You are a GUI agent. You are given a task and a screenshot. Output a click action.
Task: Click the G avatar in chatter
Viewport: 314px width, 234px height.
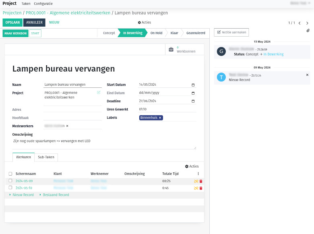pos(221,52)
